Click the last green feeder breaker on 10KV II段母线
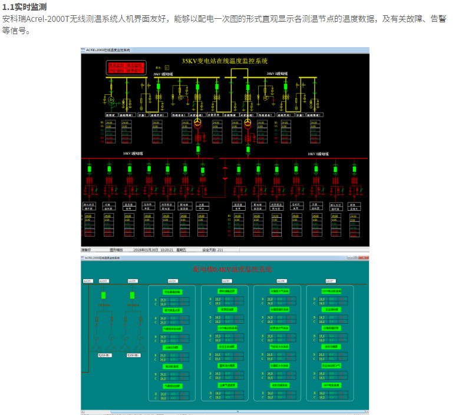Viewport: 465px width, 415px height. 354,169
